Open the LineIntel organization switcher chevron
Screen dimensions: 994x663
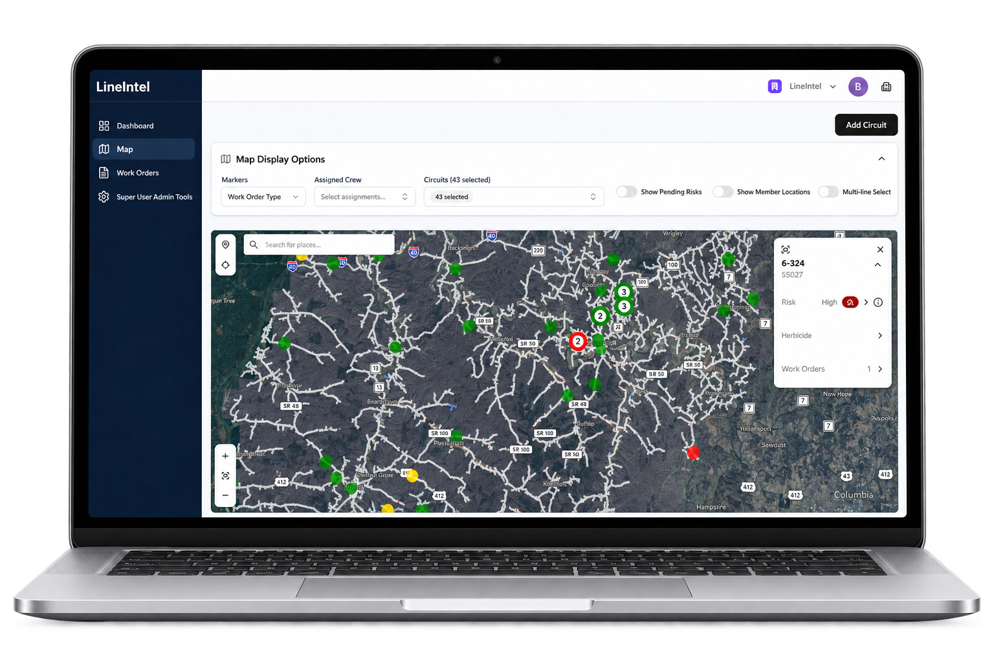click(x=833, y=87)
